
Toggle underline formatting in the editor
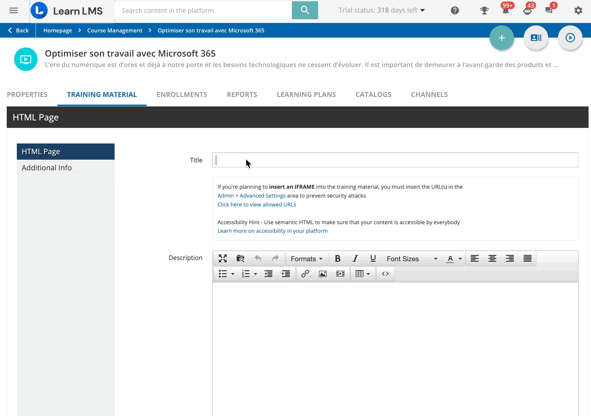(x=373, y=258)
